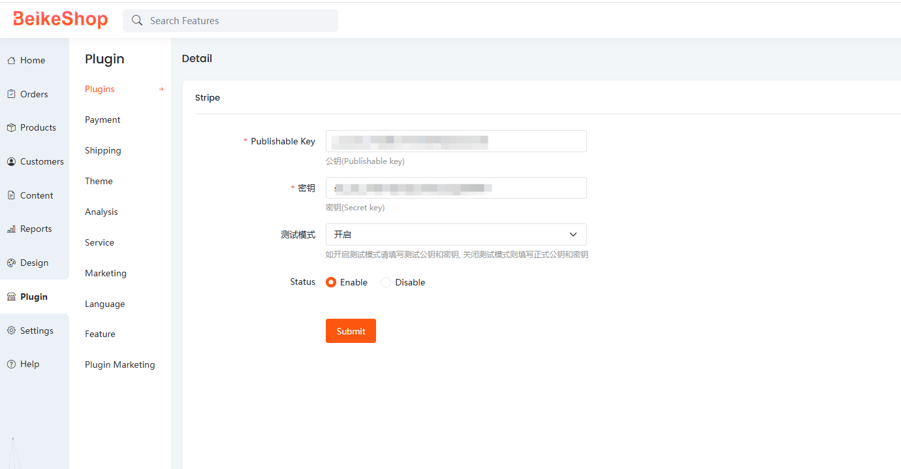Select Marketing in the Plugin submenu
901x469 pixels.
pos(106,273)
